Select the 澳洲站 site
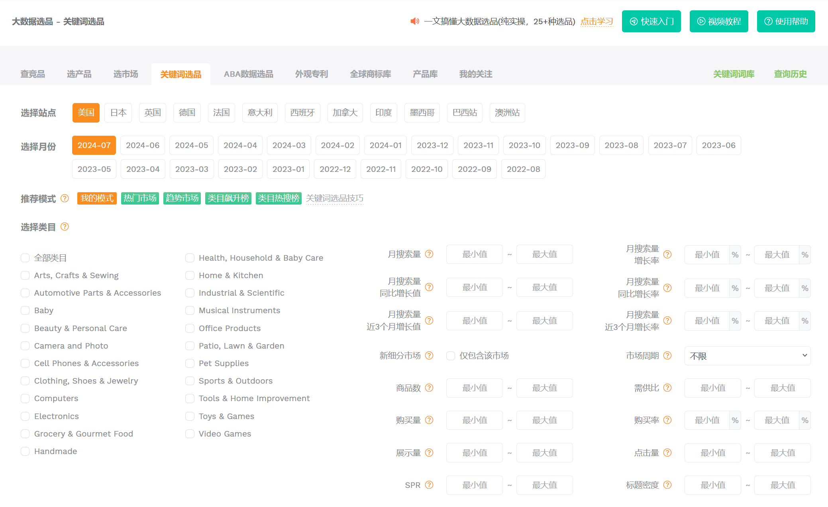This screenshot has width=828, height=507. (x=507, y=113)
